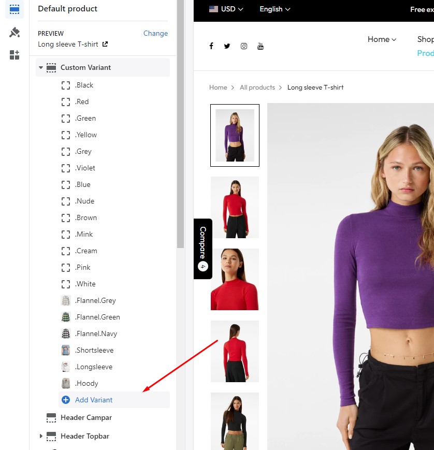Open the English language dropdown
434x450 pixels.
[274, 9]
